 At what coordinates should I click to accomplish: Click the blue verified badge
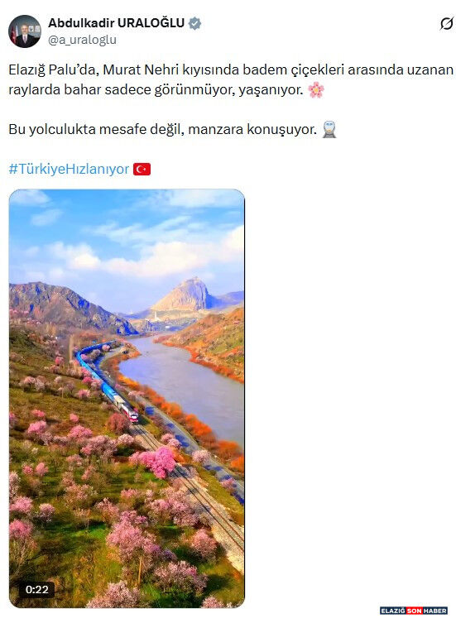(194, 23)
